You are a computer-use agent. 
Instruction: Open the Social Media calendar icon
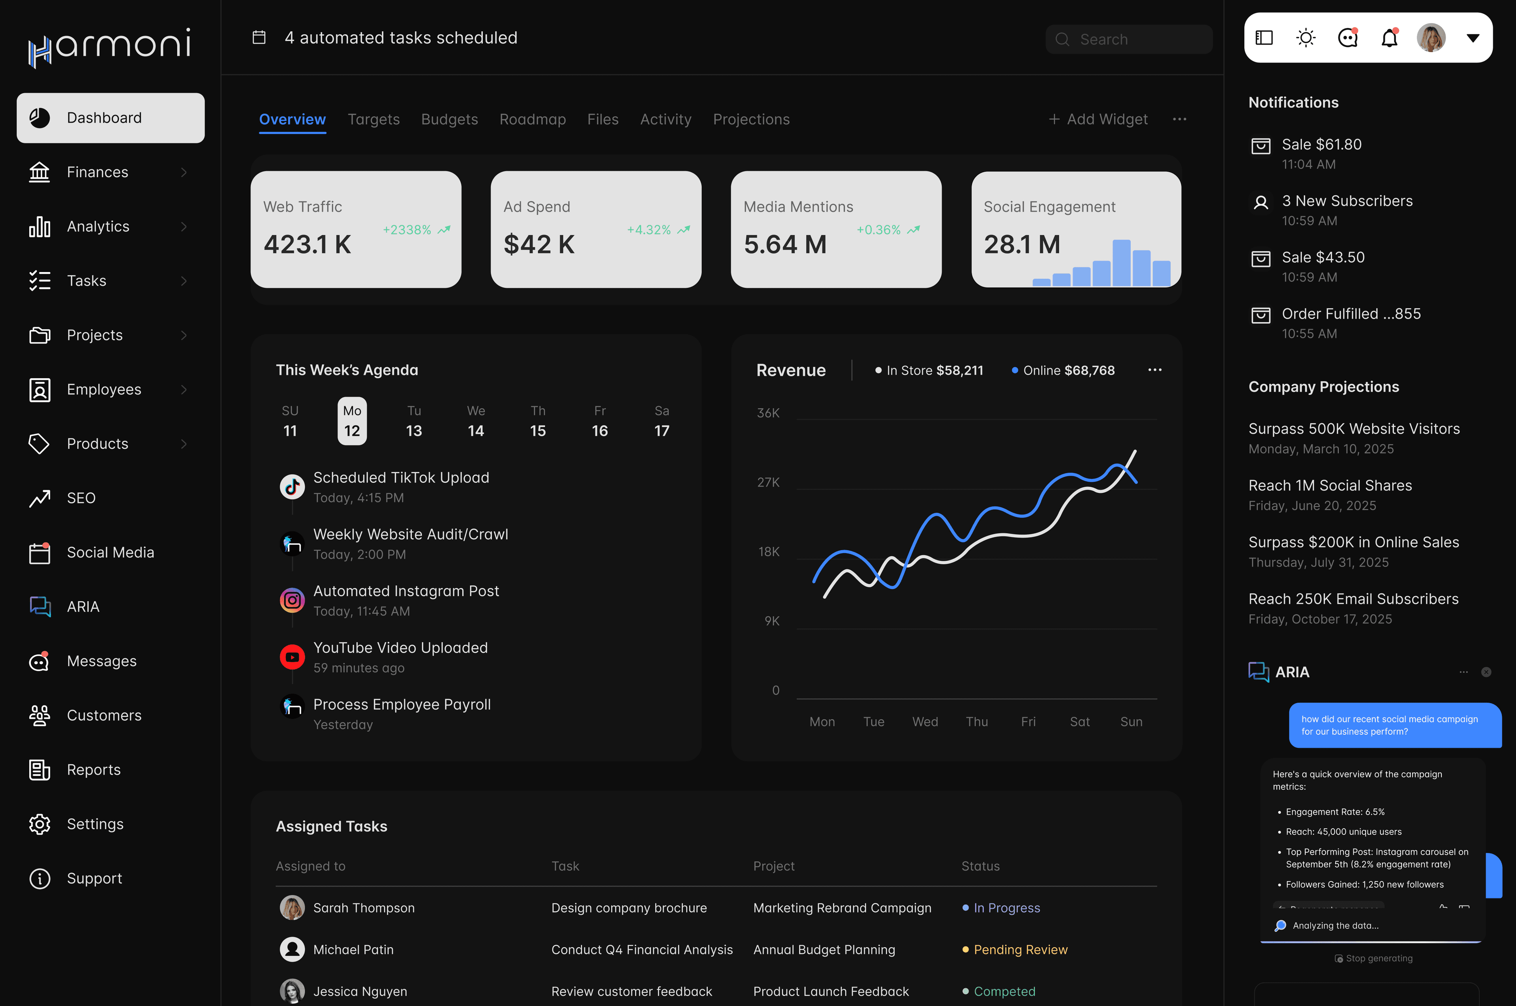pyautogui.click(x=40, y=552)
